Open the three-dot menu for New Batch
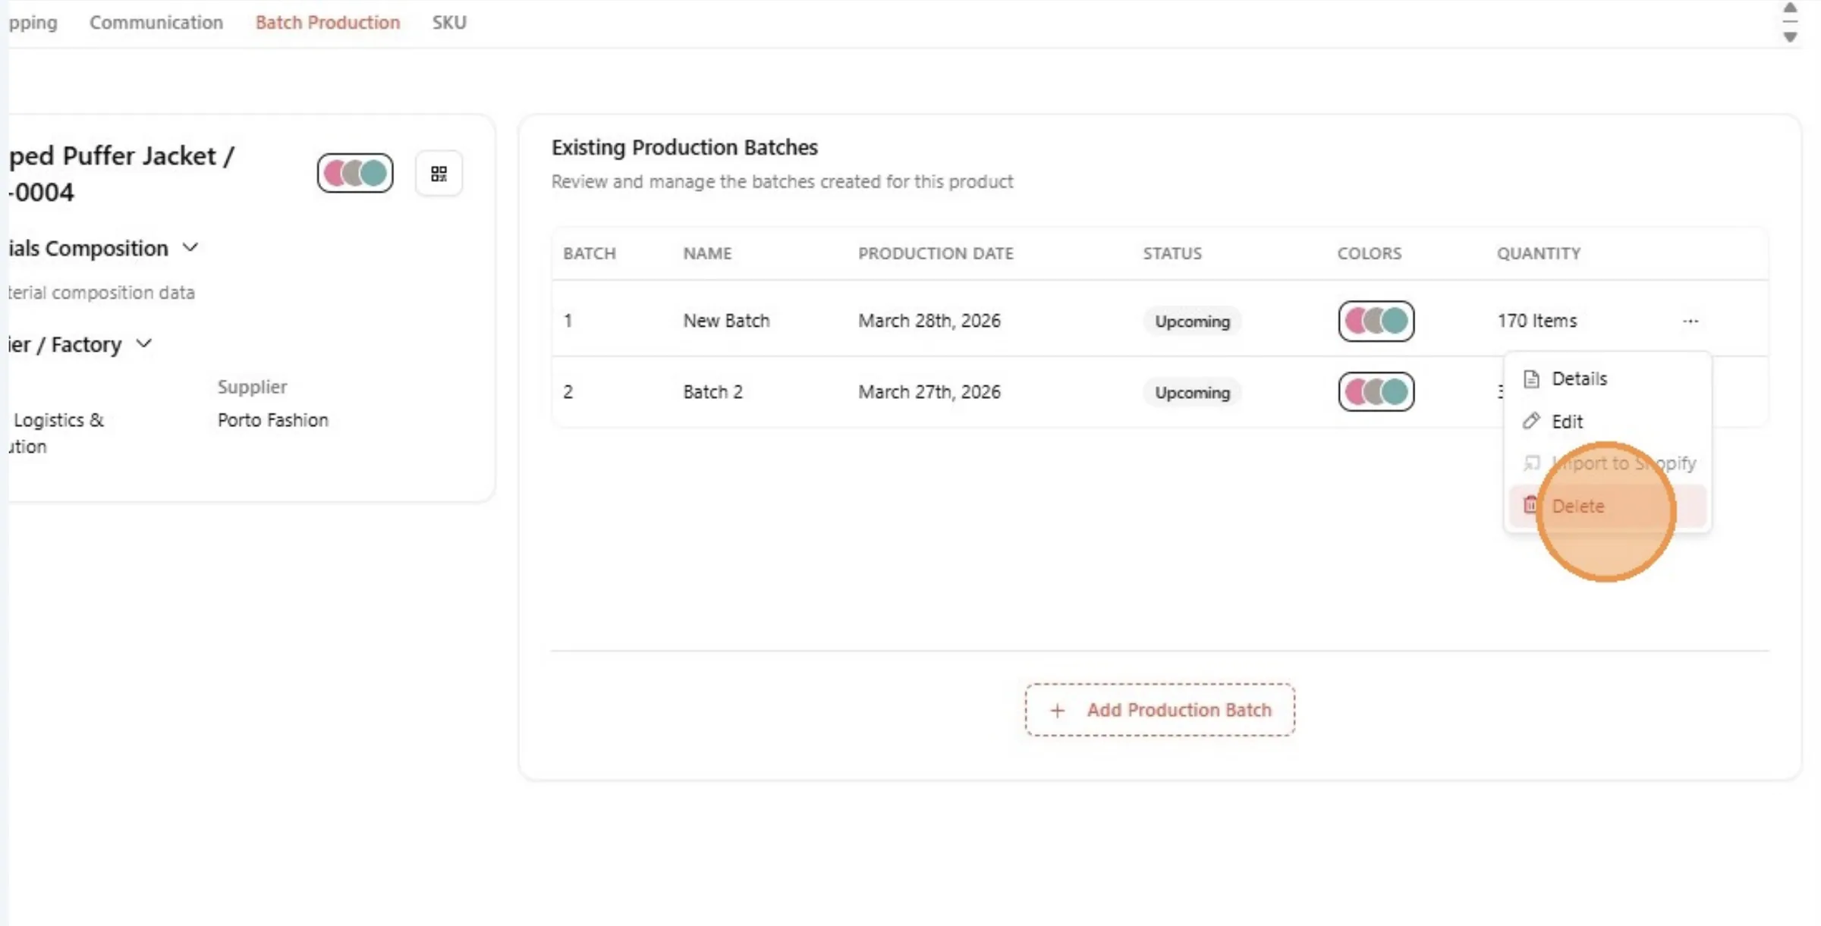 coord(1690,321)
